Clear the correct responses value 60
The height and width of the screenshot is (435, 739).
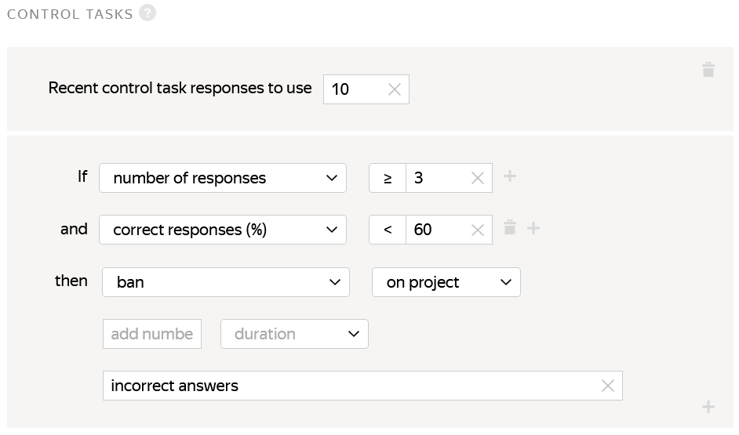click(x=478, y=230)
